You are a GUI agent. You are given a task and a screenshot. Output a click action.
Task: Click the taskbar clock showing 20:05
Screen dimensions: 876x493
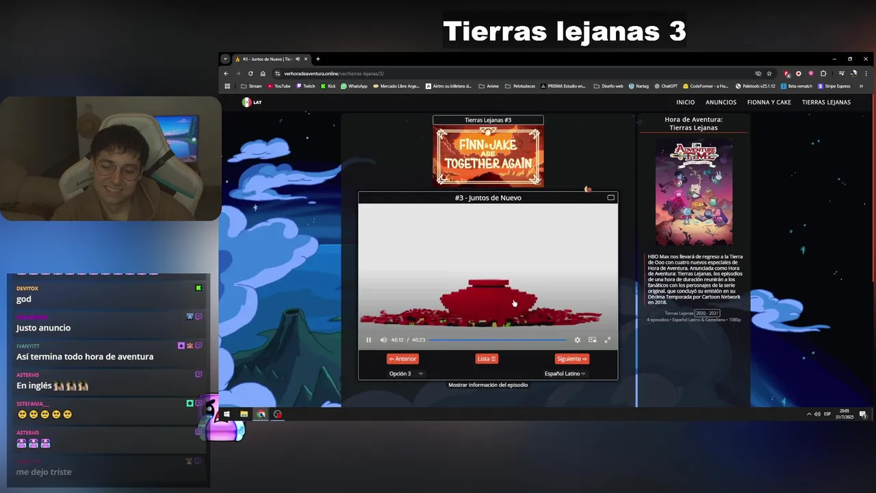pyautogui.click(x=845, y=414)
